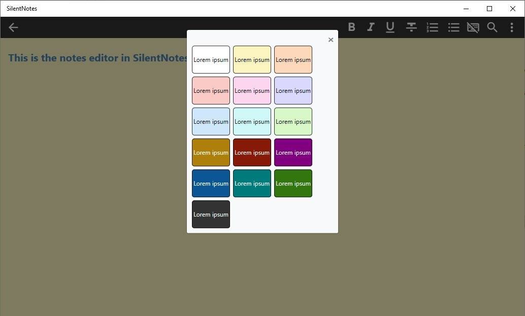Create a numbered list
525x316 pixels.
[432, 27]
